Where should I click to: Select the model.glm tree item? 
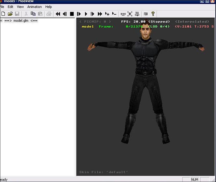[x=21, y=21]
